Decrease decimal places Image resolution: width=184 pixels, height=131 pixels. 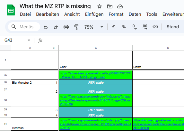[134, 27]
